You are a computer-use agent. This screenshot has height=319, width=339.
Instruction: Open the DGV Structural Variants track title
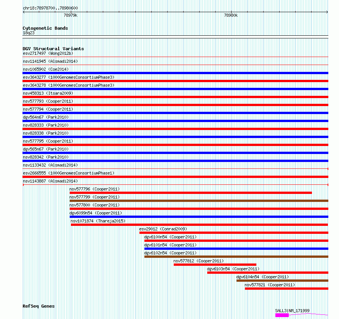point(53,49)
